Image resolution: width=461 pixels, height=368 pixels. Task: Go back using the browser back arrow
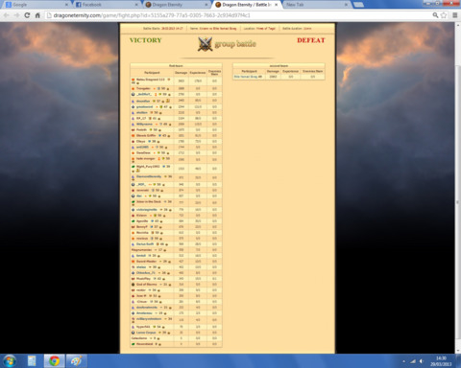6,15
